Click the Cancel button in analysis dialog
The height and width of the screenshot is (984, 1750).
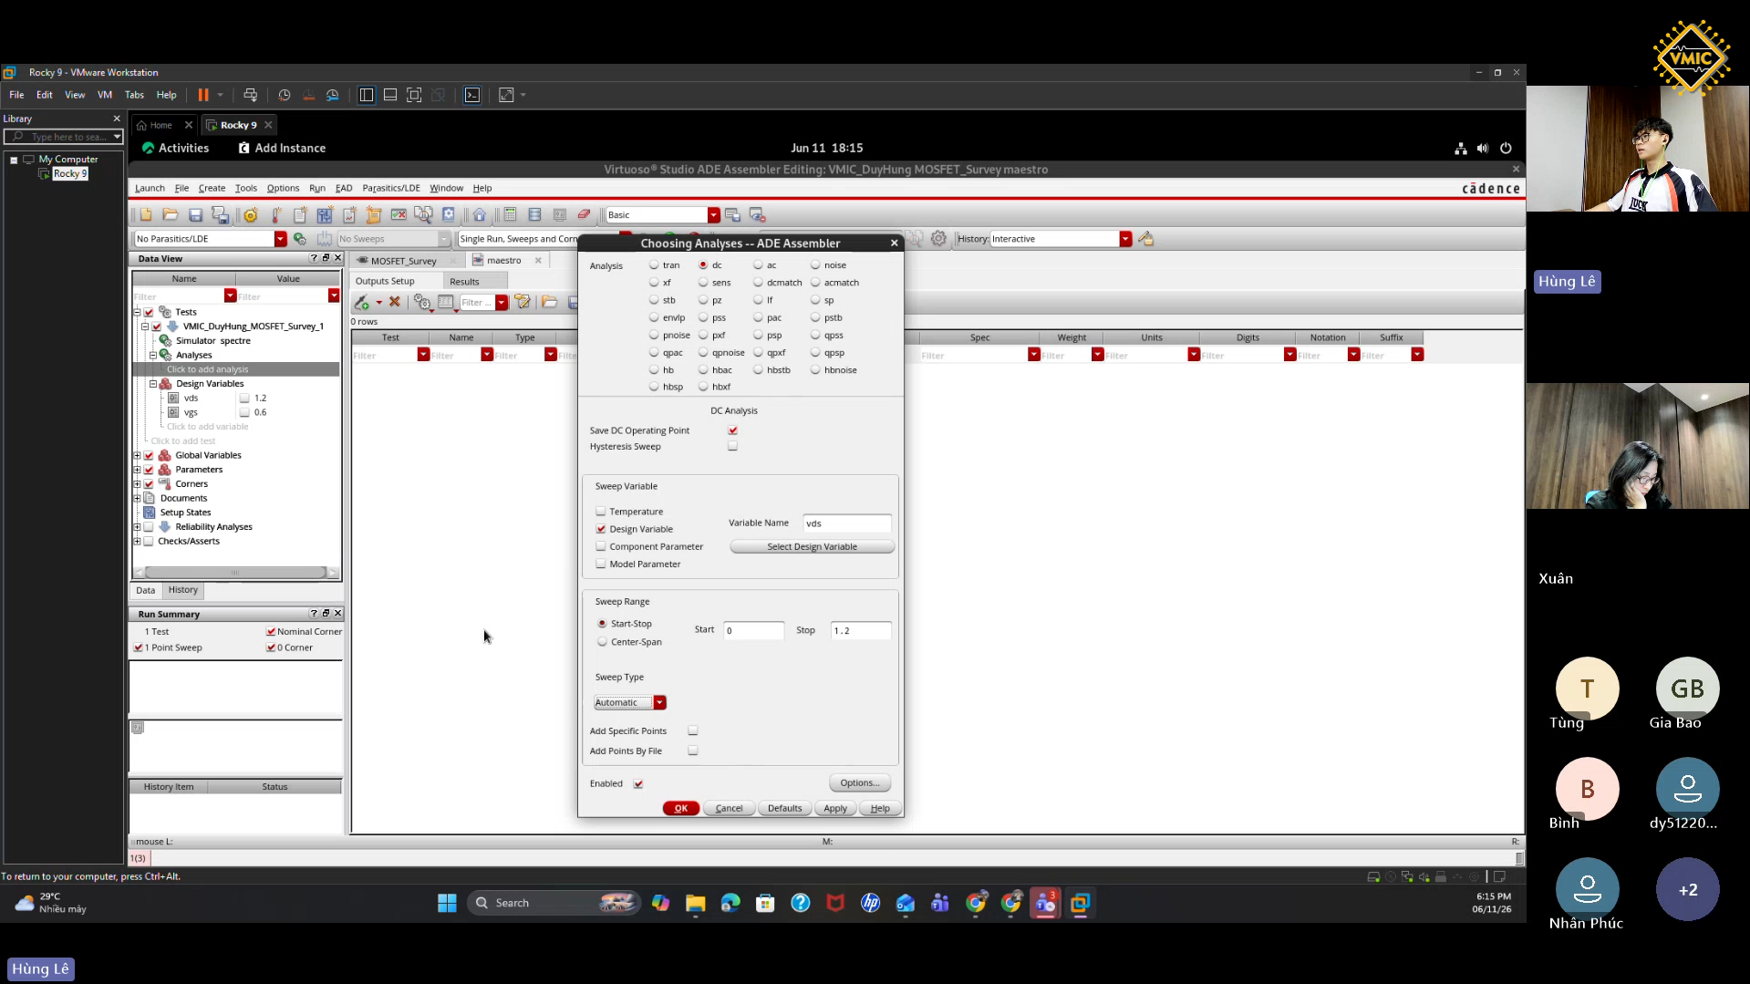pos(729,809)
